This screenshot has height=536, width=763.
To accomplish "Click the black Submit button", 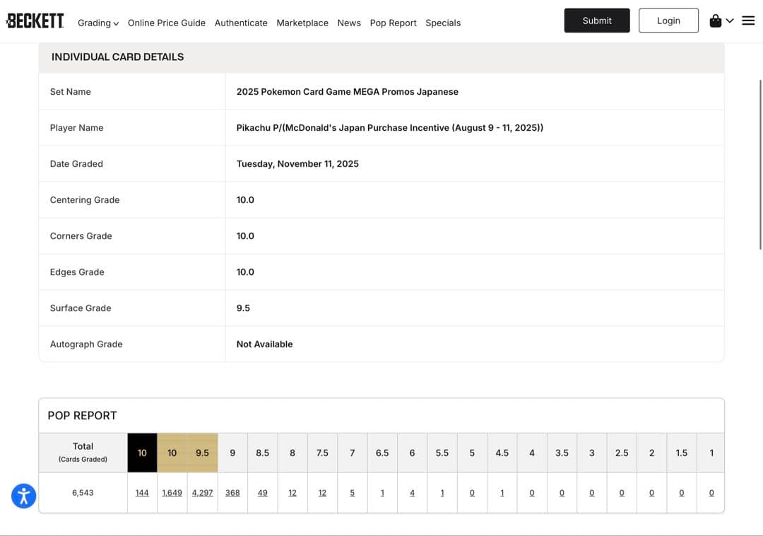I will click(597, 21).
